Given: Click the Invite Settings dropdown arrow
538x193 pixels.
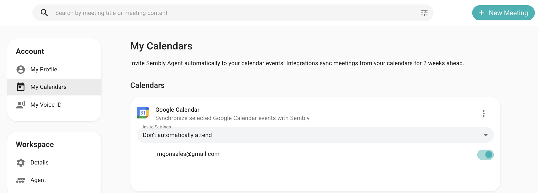Looking at the screenshot, I should coord(486,135).
